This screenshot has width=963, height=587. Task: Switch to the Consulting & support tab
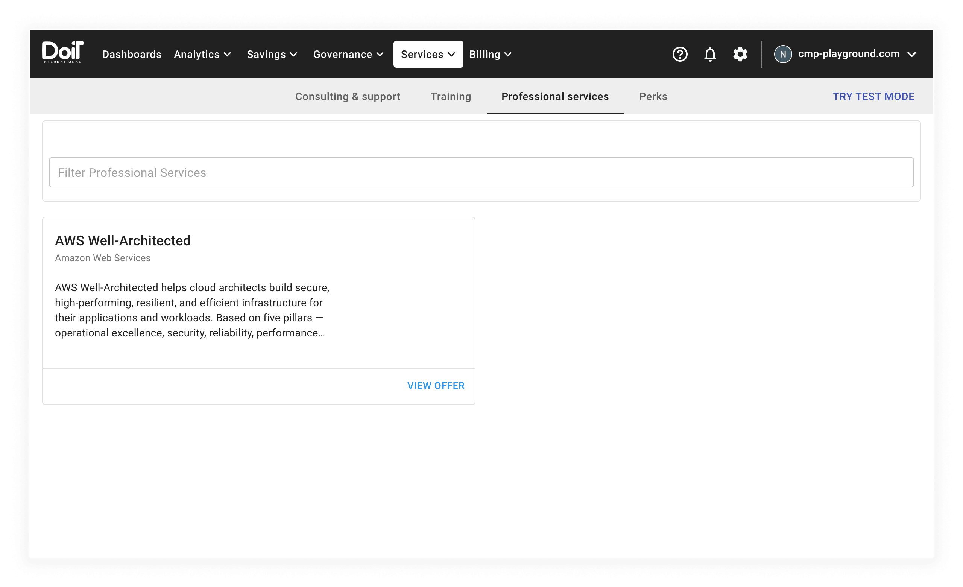coord(348,97)
